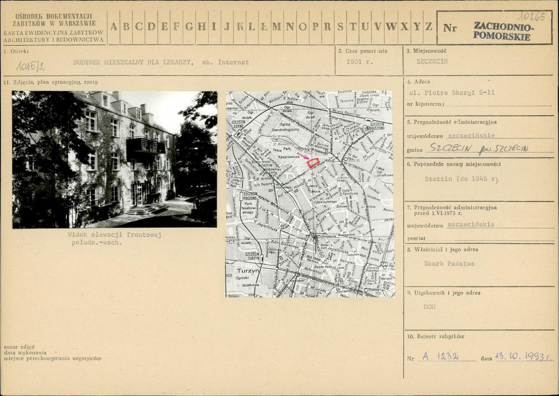Screen dimensions: 559x396
Task: Click the letter A index cell
Action: [x=114, y=27]
